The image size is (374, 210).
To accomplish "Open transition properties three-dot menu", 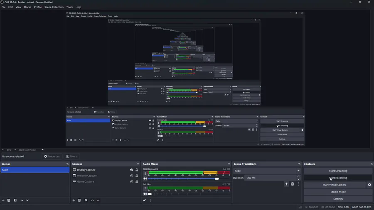I will pyautogui.click(x=298, y=184).
